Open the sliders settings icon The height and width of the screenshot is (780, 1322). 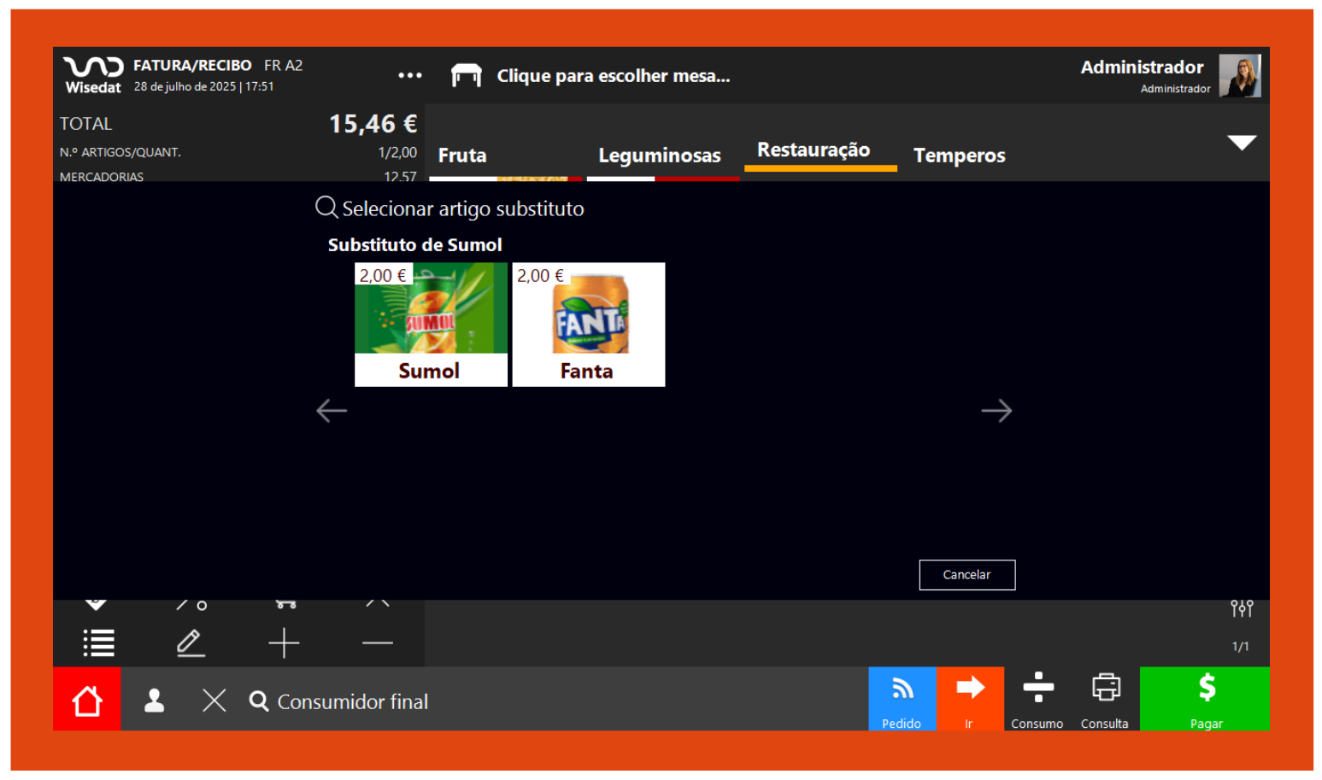[1241, 608]
